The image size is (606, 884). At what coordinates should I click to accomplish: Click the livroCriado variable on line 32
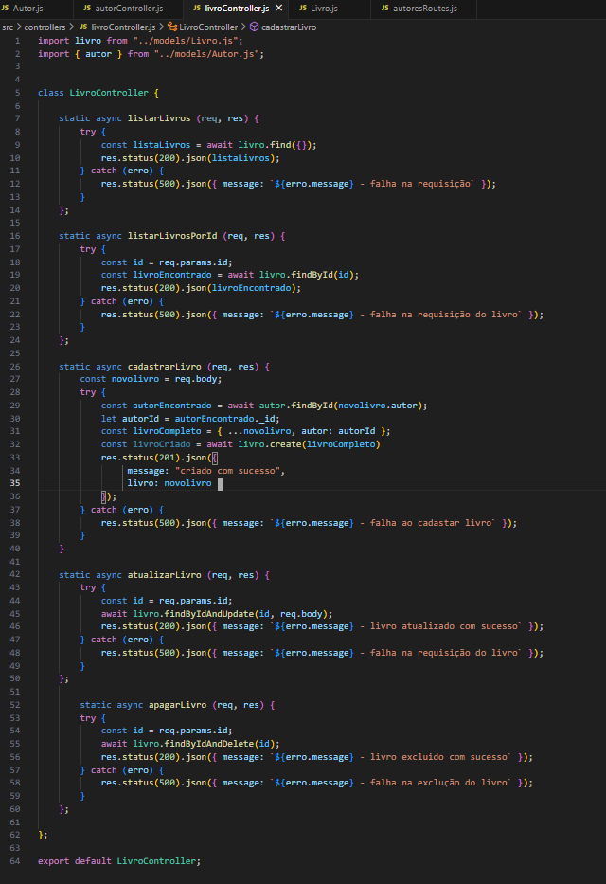[162, 444]
